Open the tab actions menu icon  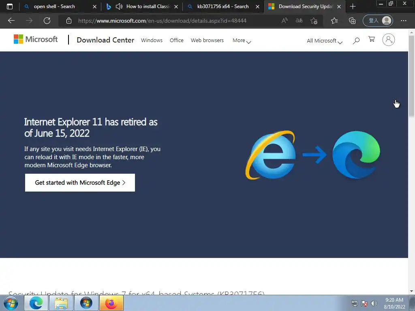tap(10, 6)
